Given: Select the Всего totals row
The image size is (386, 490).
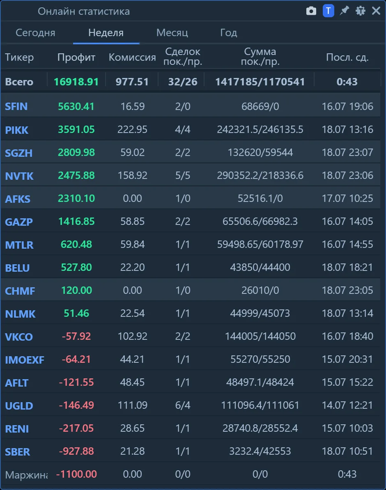Looking at the screenshot, I should (191, 82).
